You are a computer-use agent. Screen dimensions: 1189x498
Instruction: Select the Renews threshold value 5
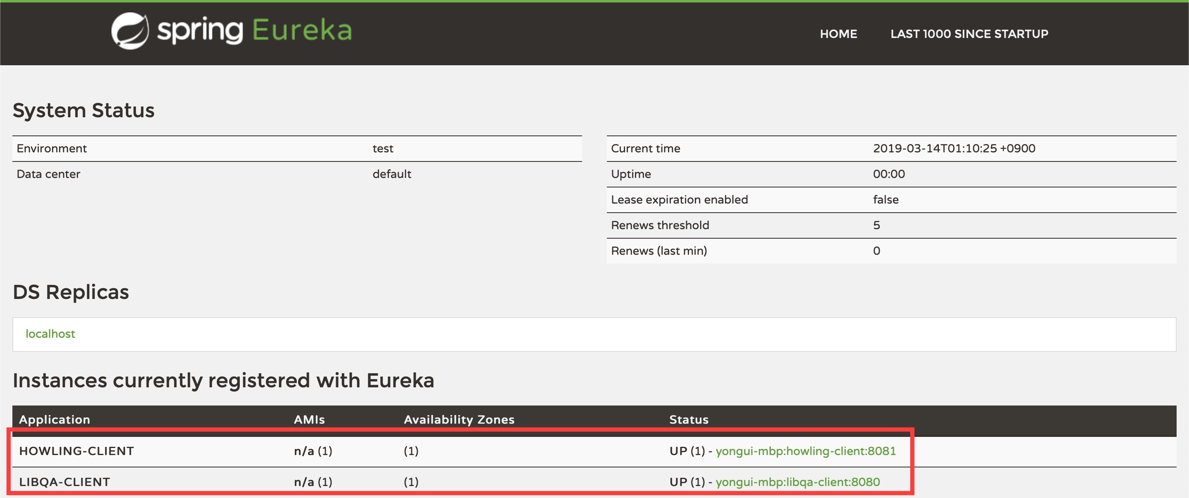coord(876,225)
